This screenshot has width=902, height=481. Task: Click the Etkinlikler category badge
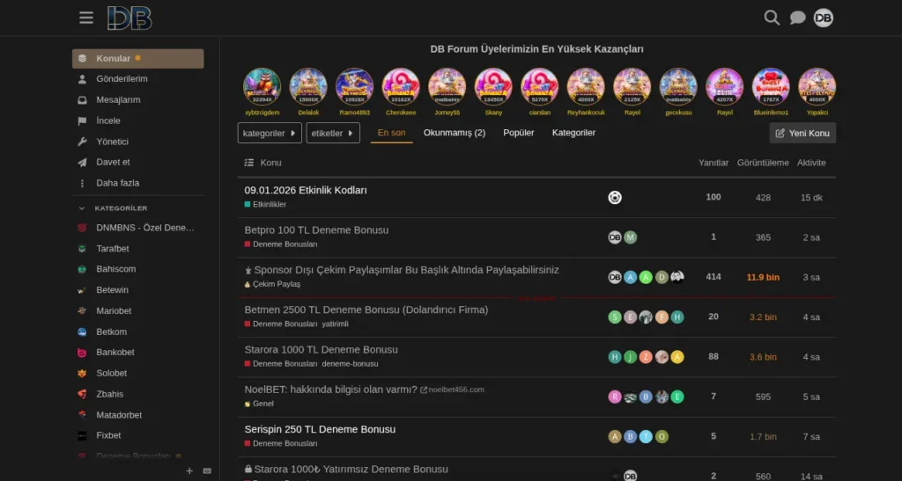265,204
